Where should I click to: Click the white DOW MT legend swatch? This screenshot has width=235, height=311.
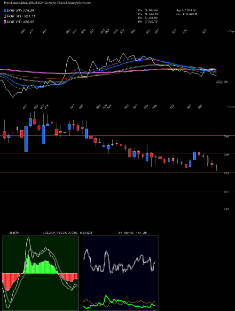click(x=5, y=16)
